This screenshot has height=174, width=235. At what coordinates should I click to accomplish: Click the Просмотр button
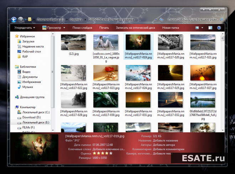tap(52, 28)
